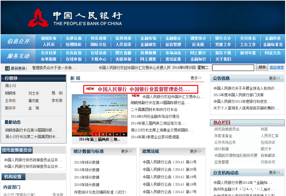
Task: Open the 法律法规 menu item
Action: coord(74,38)
